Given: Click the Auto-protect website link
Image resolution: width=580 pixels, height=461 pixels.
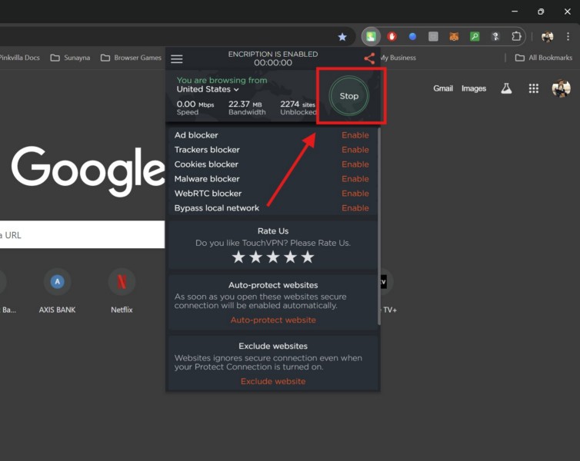Looking at the screenshot, I should coord(273,320).
